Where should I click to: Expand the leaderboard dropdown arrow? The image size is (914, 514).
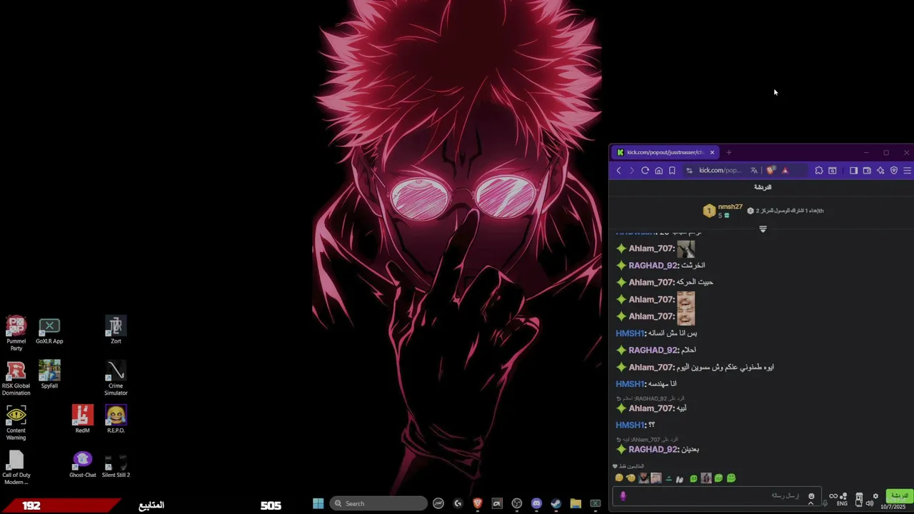[763, 229]
